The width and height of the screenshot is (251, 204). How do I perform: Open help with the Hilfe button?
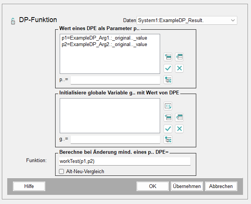point(29,186)
